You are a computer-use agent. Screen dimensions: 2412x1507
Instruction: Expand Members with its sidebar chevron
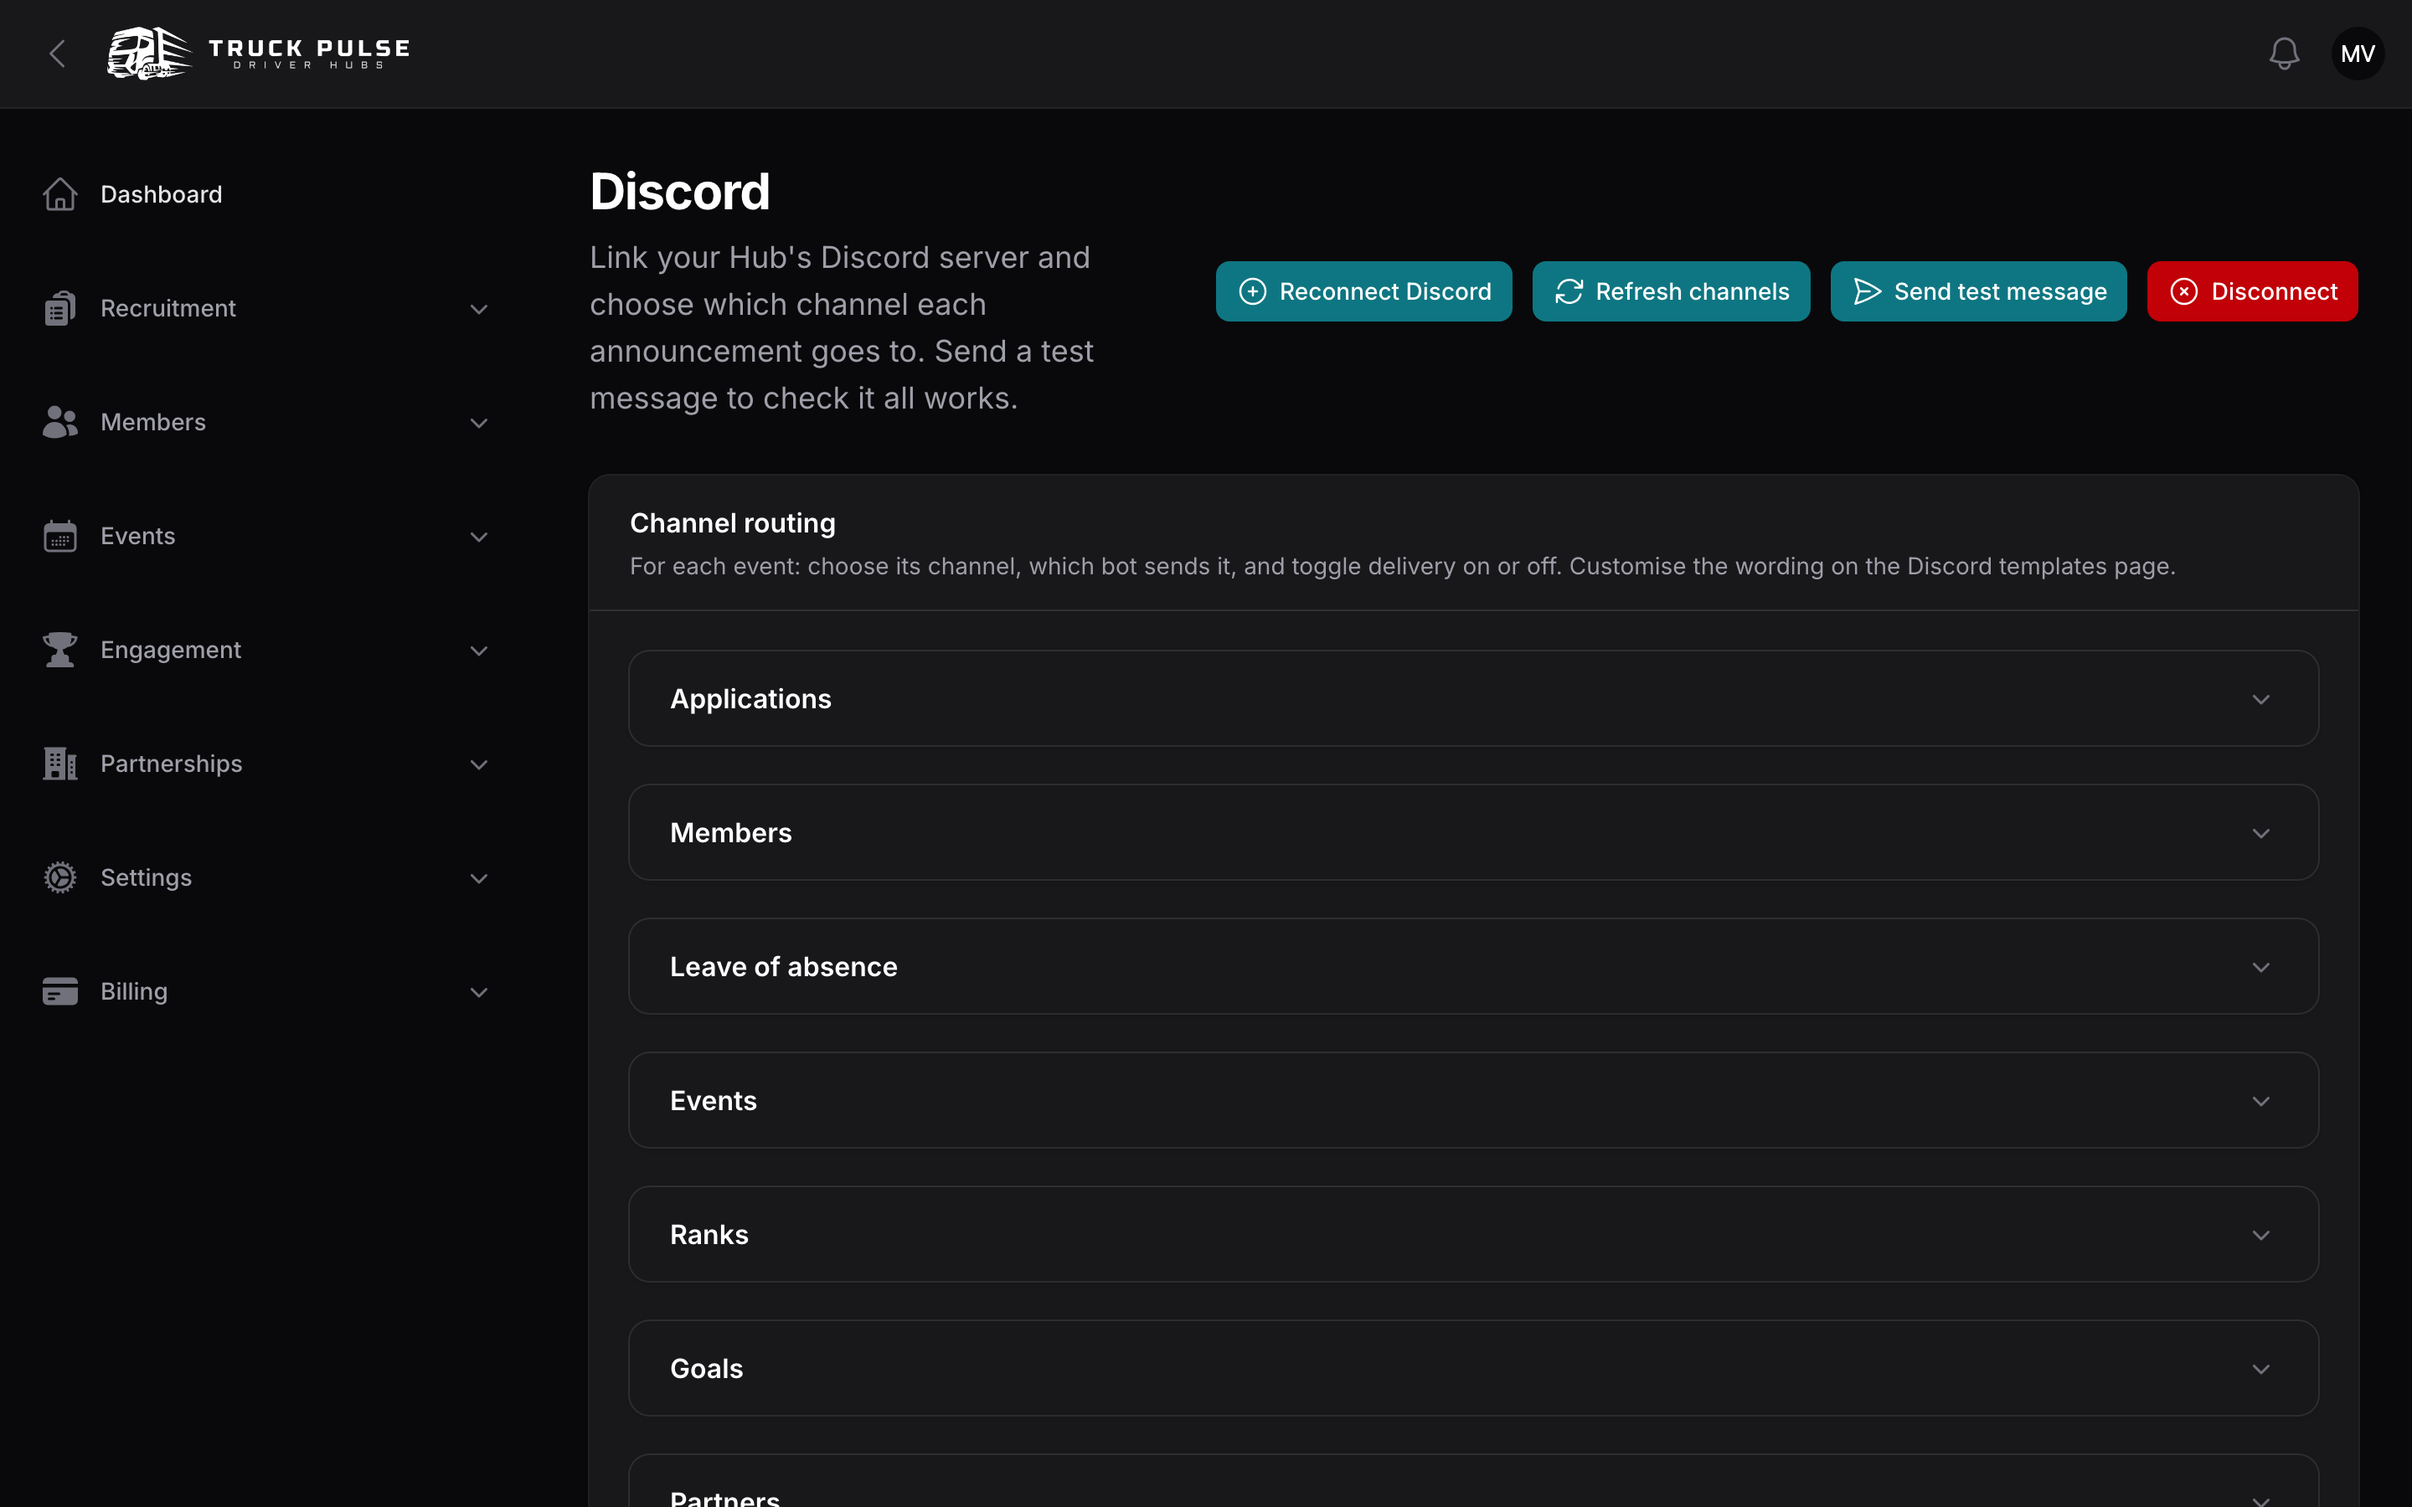[x=478, y=423]
